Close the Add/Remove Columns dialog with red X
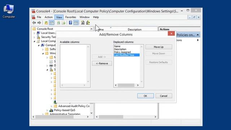Image resolution: width=231 pixels, height=130 pixels. [x=171, y=34]
